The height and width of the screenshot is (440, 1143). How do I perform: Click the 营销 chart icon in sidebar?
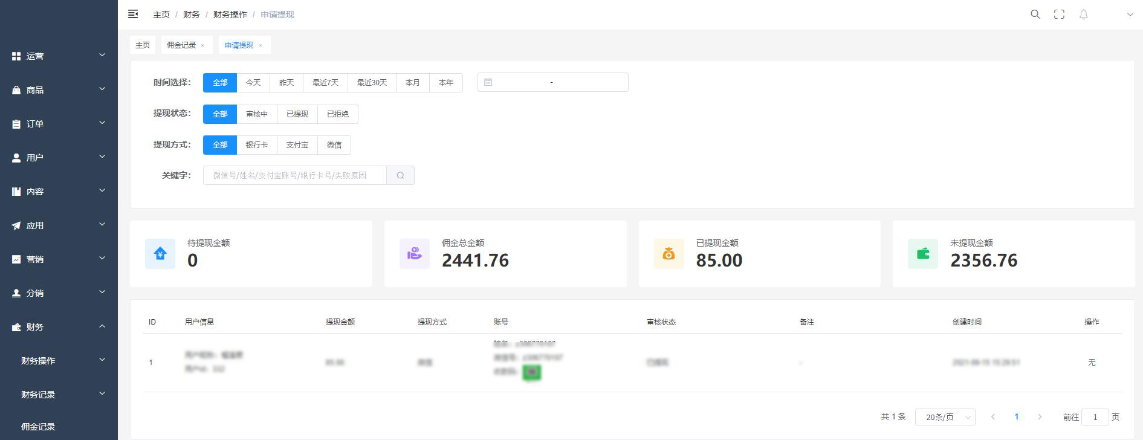pos(16,259)
